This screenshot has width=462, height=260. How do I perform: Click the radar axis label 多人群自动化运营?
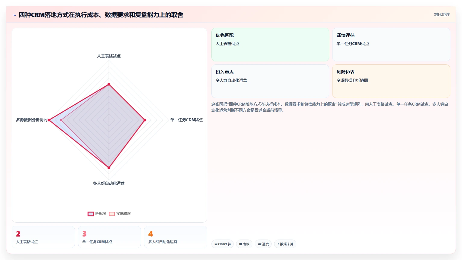(x=109, y=183)
